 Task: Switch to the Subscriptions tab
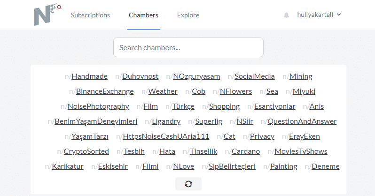point(90,15)
